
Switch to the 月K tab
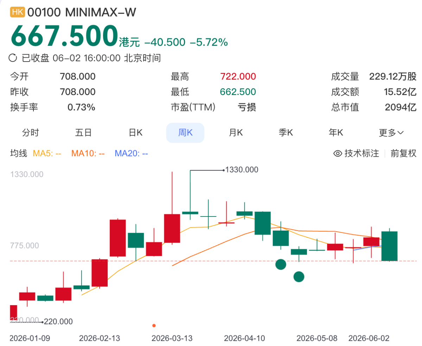point(236,133)
